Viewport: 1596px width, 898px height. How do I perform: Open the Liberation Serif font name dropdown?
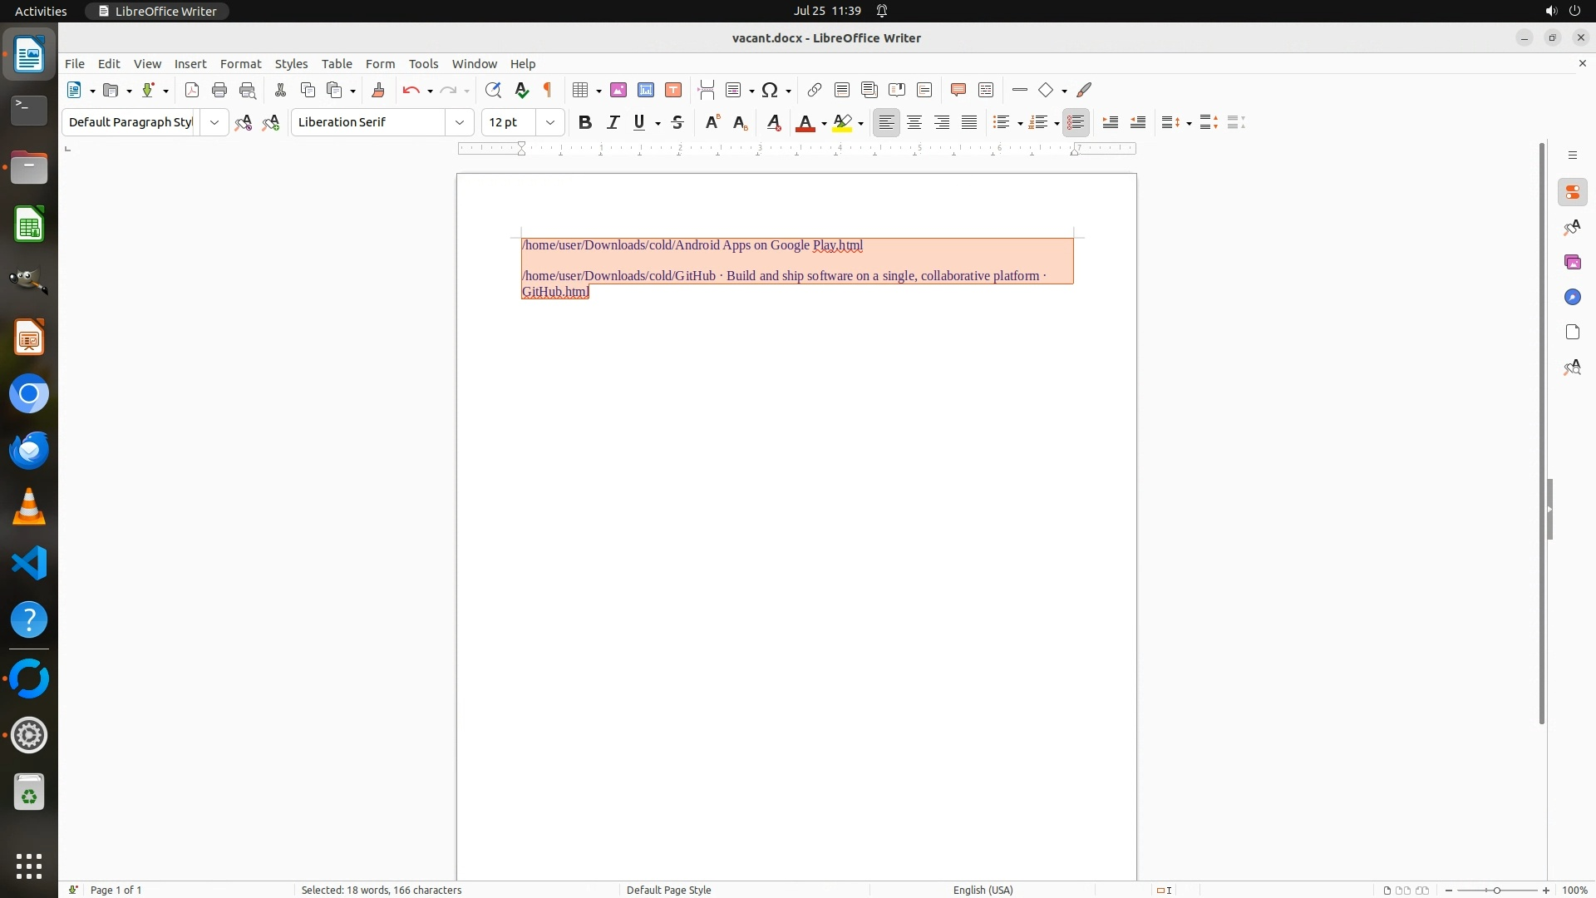pos(459,122)
